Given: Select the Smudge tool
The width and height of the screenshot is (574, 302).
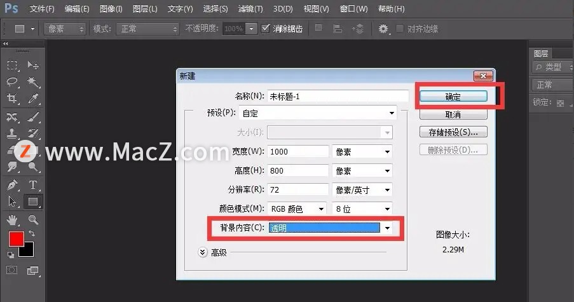Looking at the screenshot, I should pos(12,167).
